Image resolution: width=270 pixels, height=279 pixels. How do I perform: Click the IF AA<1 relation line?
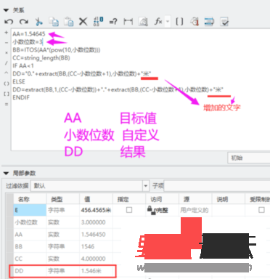click(23, 65)
